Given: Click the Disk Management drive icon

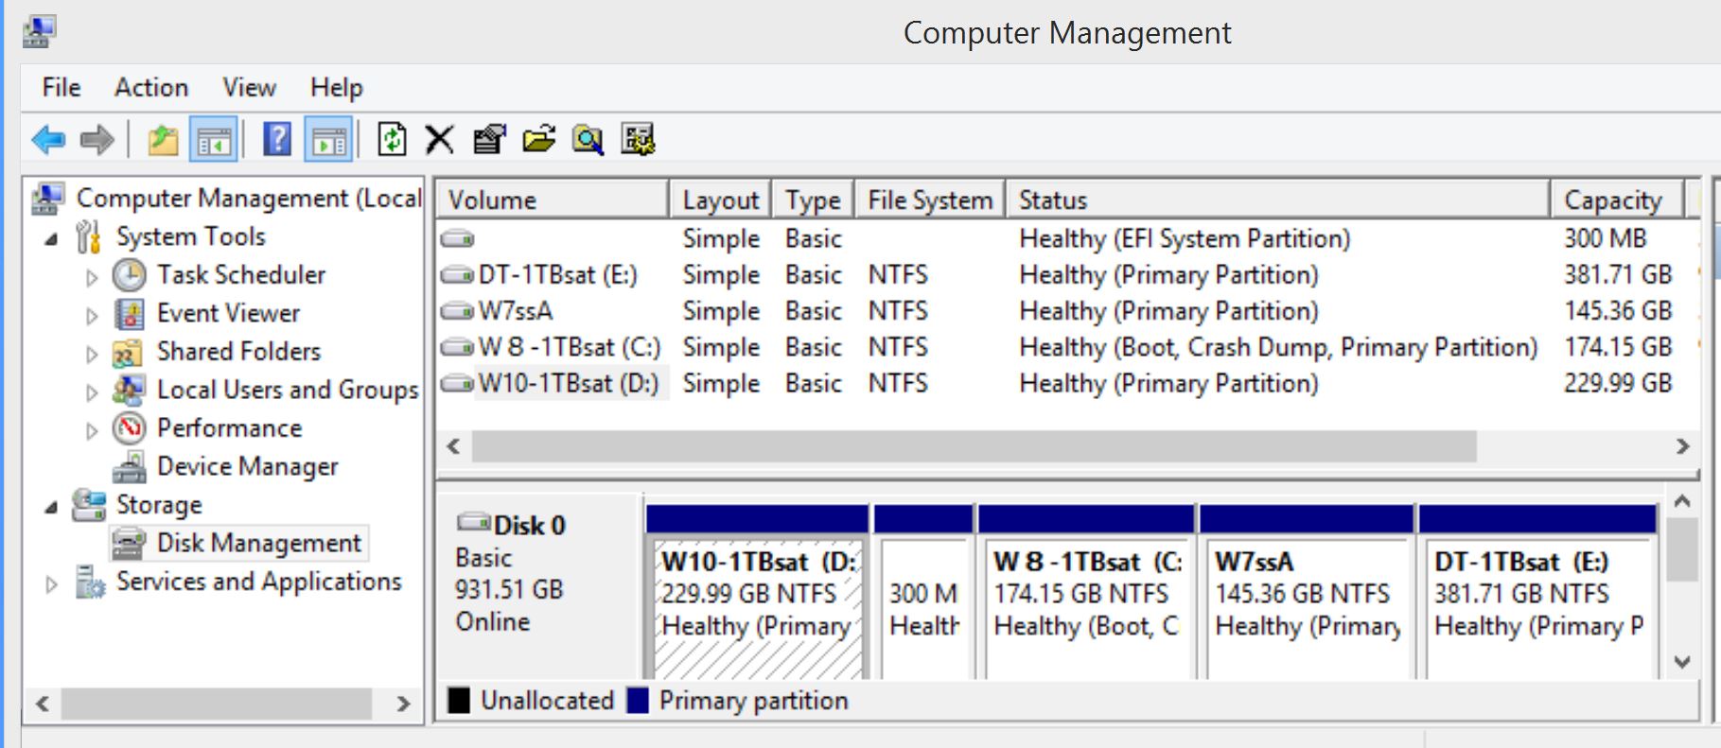Looking at the screenshot, I should [129, 544].
